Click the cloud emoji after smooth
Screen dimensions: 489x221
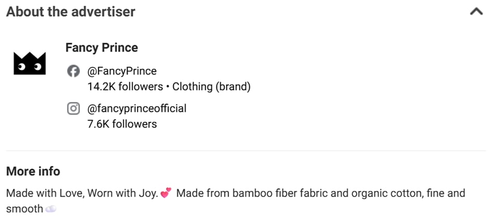(x=51, y=209)
